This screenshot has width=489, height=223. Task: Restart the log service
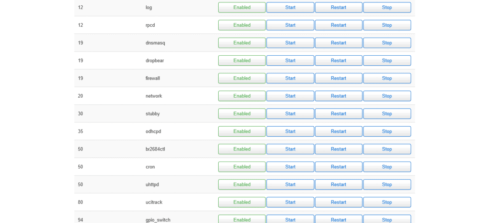[339, 8]
